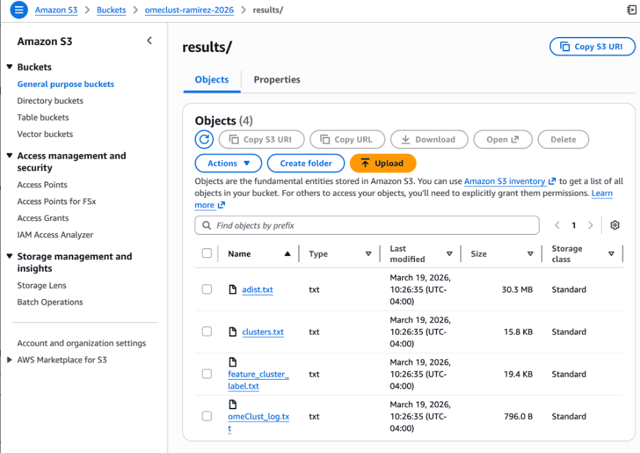This screenshot has height=453, width=640.
Task: Click page number 1 in pagination
Action: 574,226
